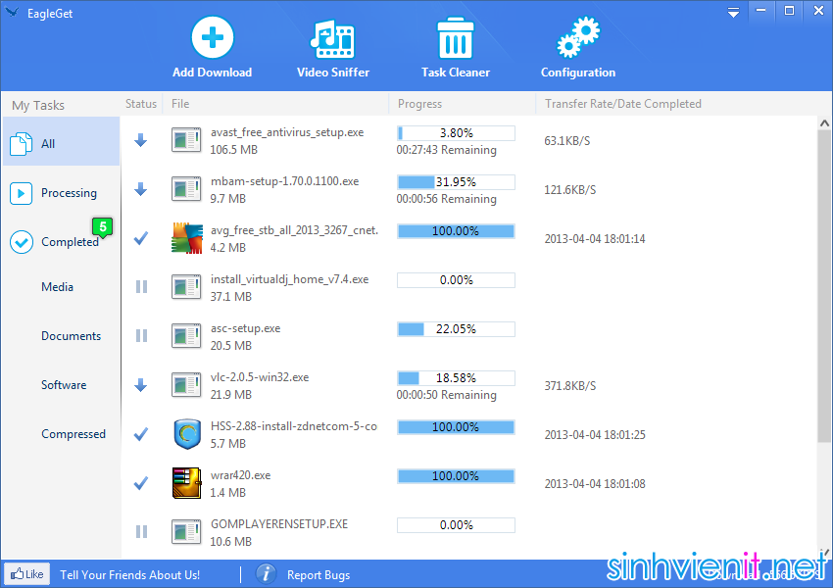Image resolution: width=833 pixels, height=588 pixels.
Task: Click the AVG colorful file icon
Action: [x=187, y=238]
